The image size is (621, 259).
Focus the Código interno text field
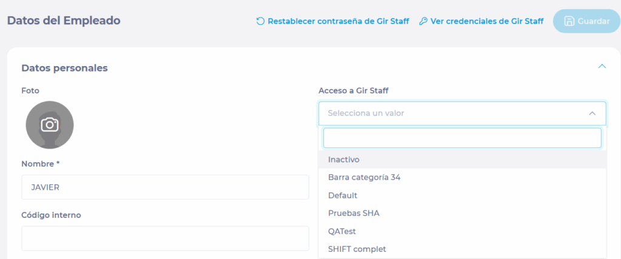tap(165, 238)
